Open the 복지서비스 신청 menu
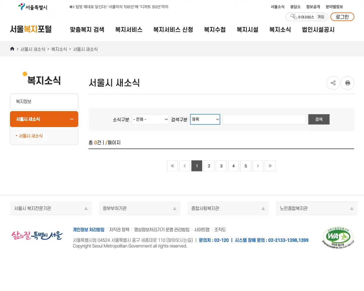 173,30
